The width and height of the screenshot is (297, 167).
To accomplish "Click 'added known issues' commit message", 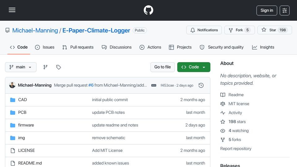I will click(110, 163).
